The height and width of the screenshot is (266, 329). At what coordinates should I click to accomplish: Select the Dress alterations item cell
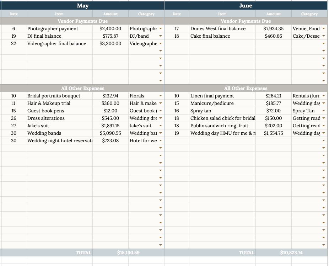[x=59, y=118]
